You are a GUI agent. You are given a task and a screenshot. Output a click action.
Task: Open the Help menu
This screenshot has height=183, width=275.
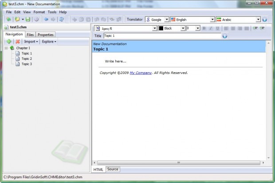63,12
